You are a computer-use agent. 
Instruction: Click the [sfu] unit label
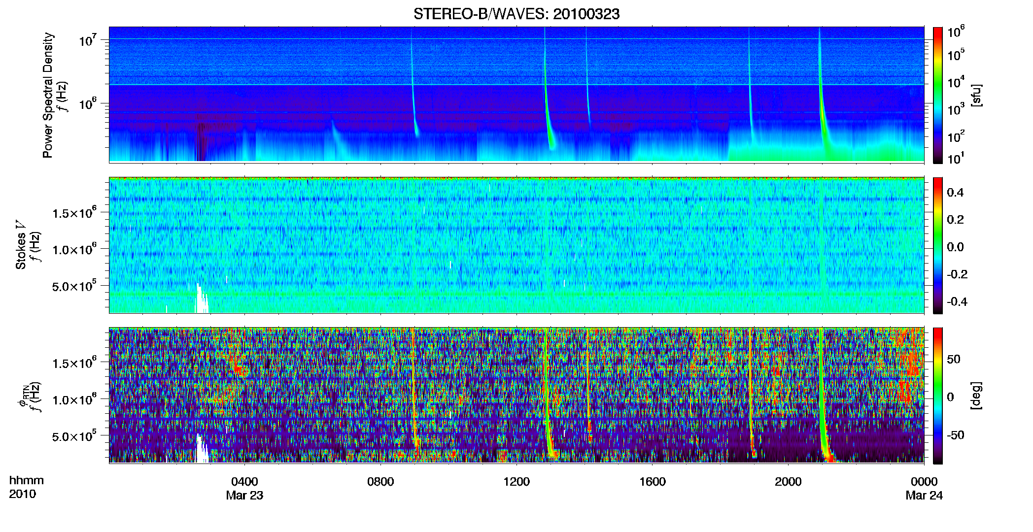pos(976,95)
